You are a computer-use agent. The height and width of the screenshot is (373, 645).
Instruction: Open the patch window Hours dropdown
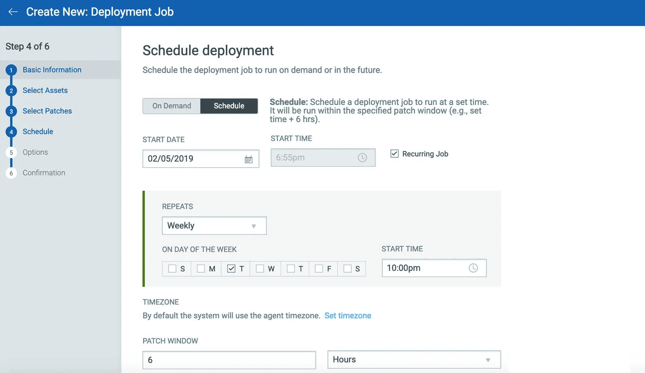(414, 360)
